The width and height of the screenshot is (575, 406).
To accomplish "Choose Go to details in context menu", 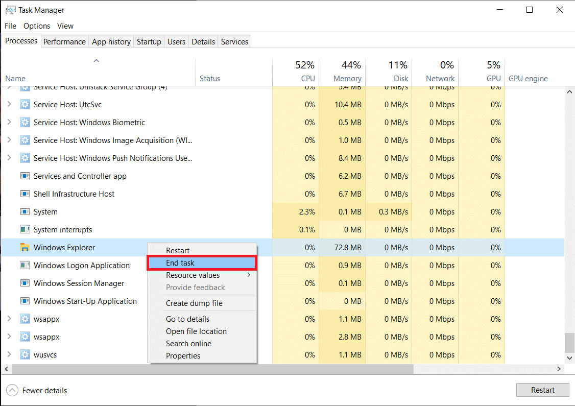I will click(x=202, y=319).
